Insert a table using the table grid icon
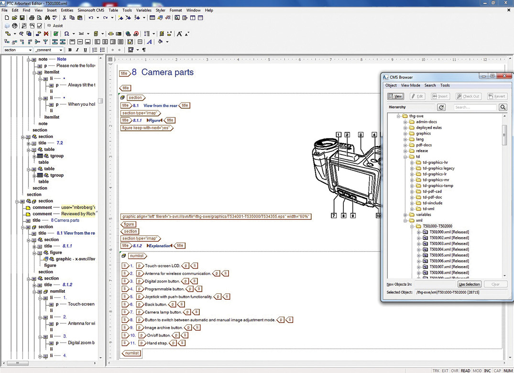The width and height of the screenshot is (514, 373). pos(152,18)
